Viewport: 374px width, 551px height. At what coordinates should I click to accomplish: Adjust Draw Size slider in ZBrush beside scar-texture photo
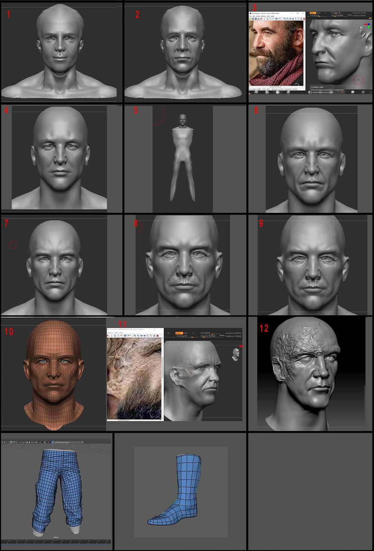[210, 336]
